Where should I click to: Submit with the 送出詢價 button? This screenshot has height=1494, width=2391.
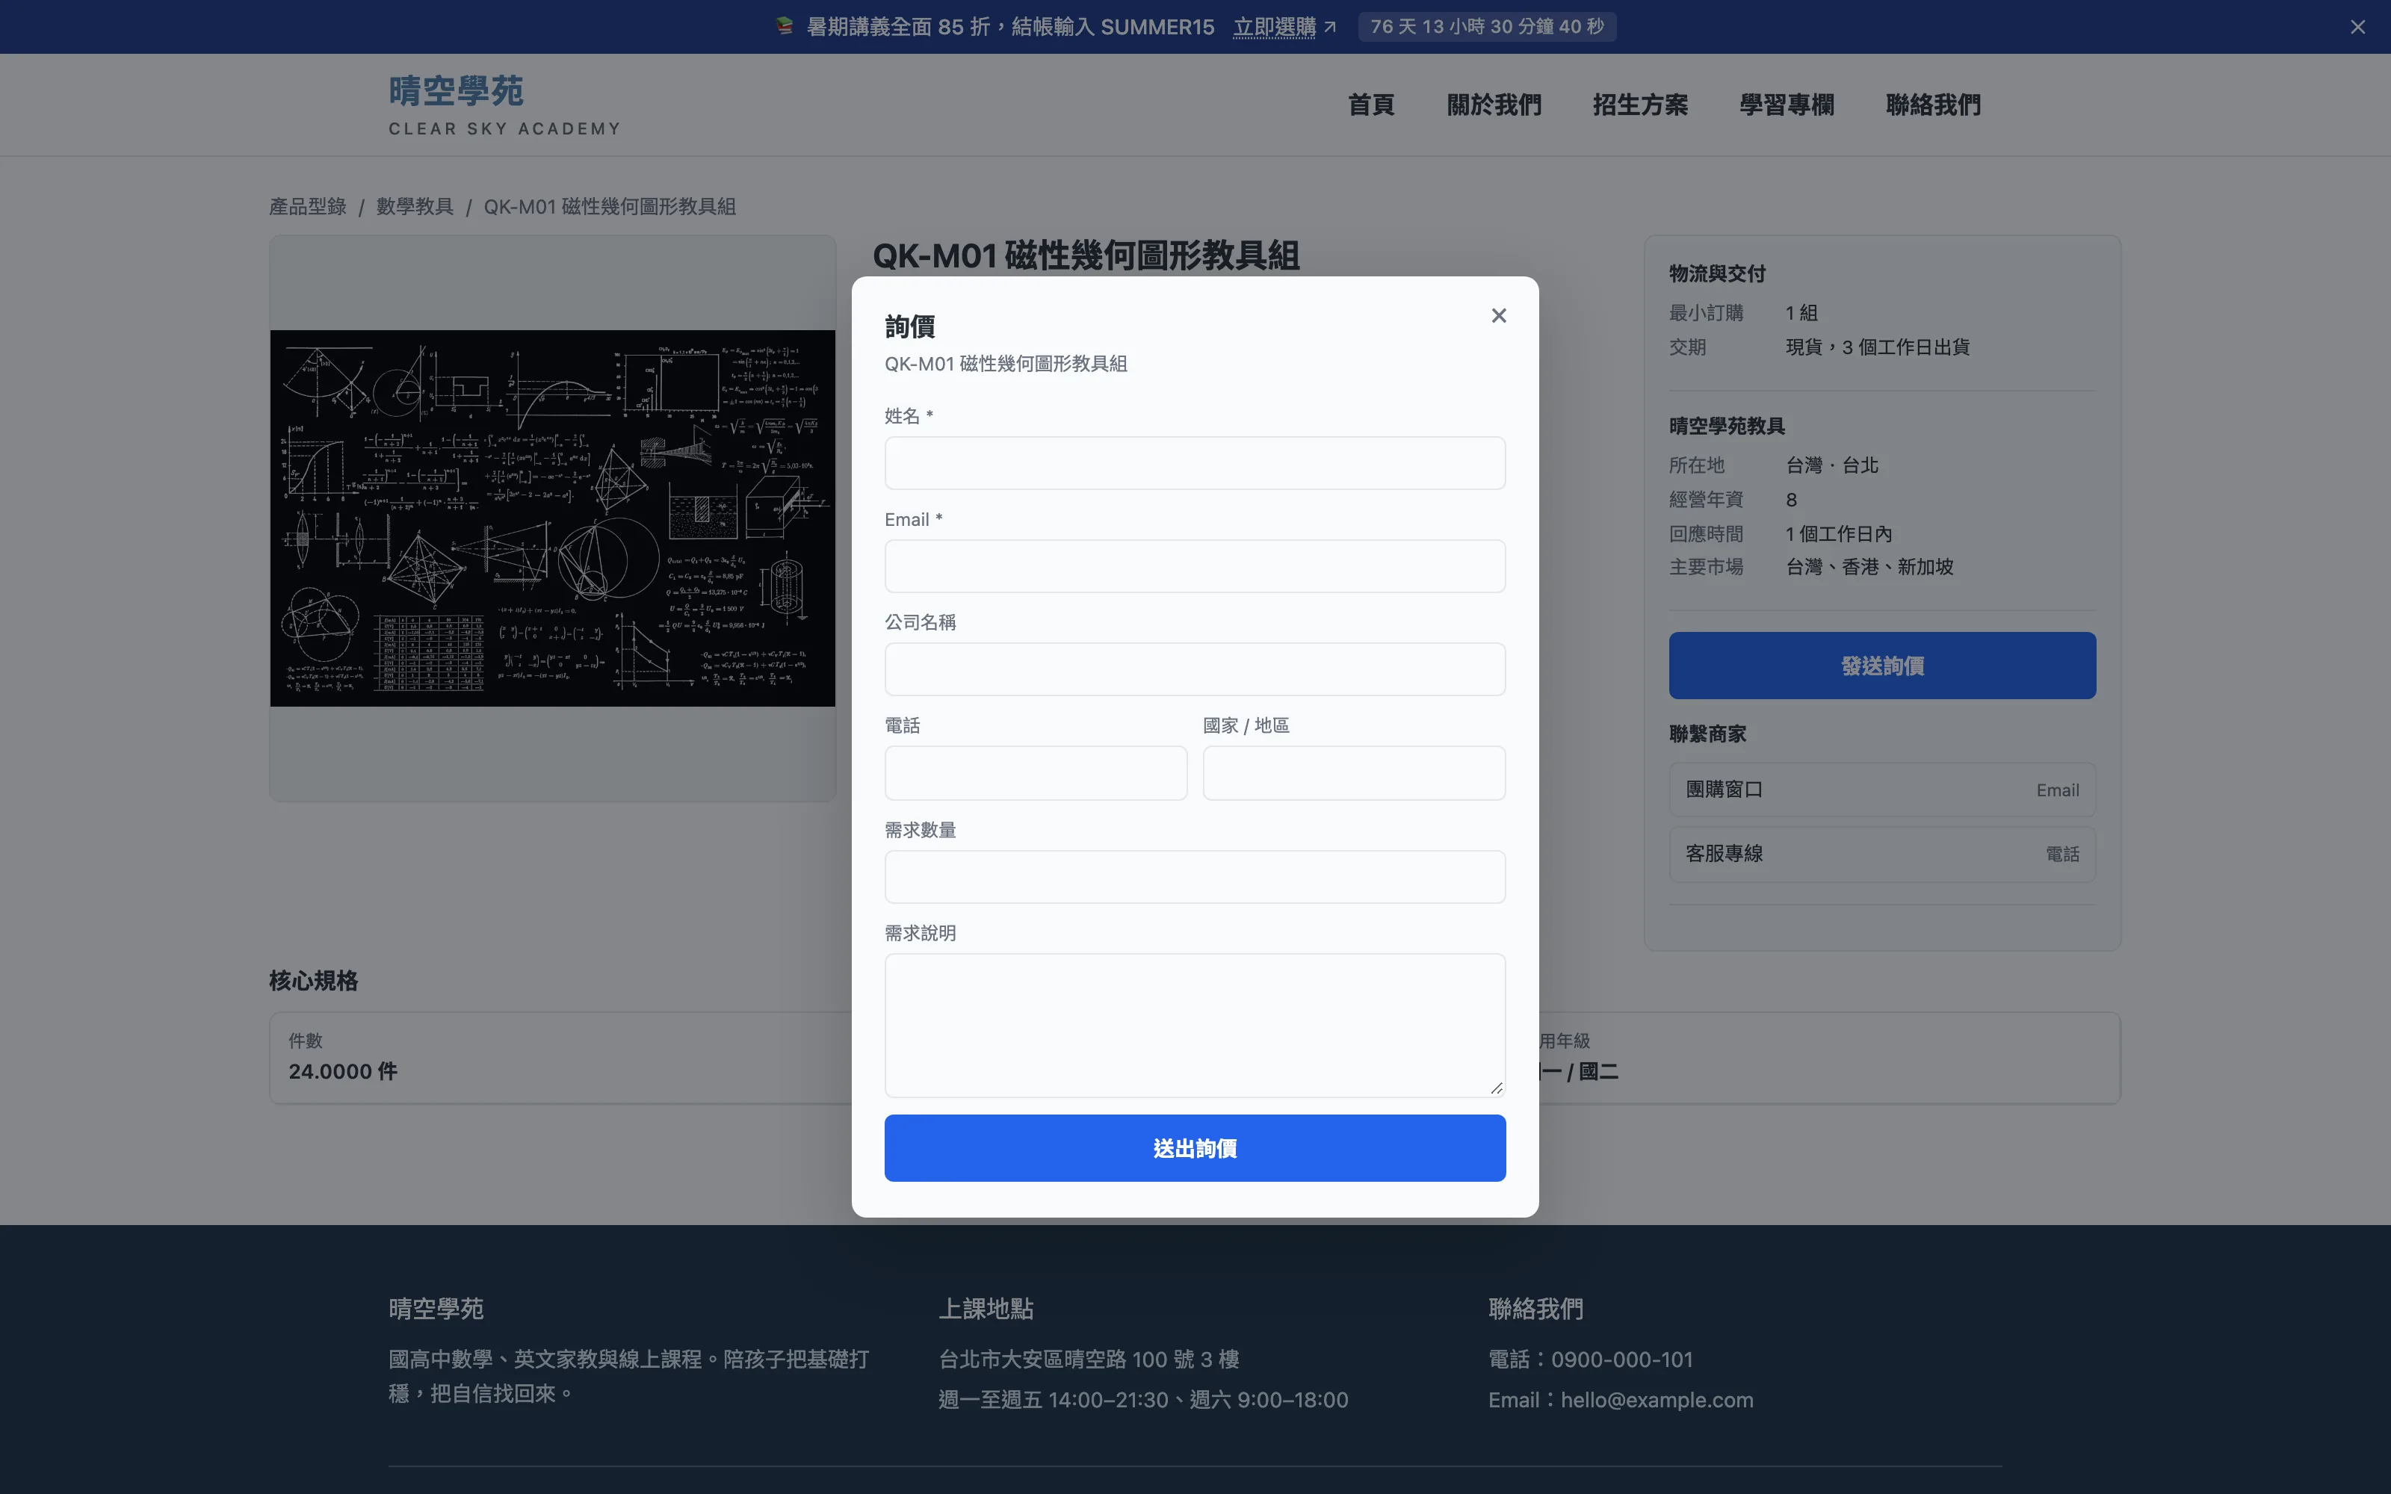(x=1195, y=1148)
